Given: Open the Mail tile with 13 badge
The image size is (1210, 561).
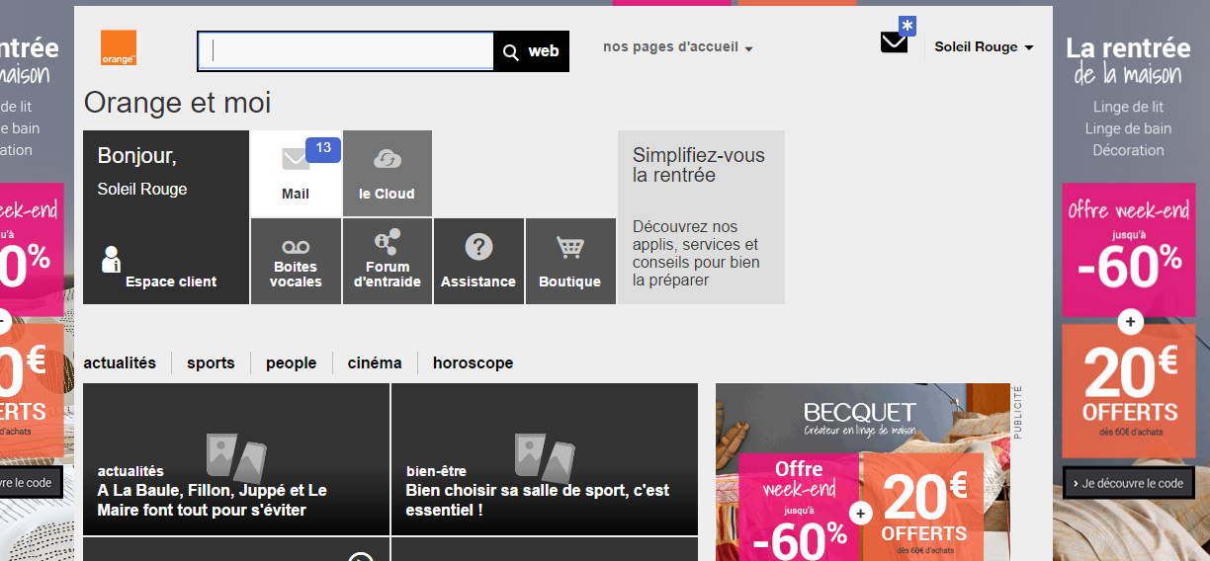Looking at the screenshot, I should (296, 173).
